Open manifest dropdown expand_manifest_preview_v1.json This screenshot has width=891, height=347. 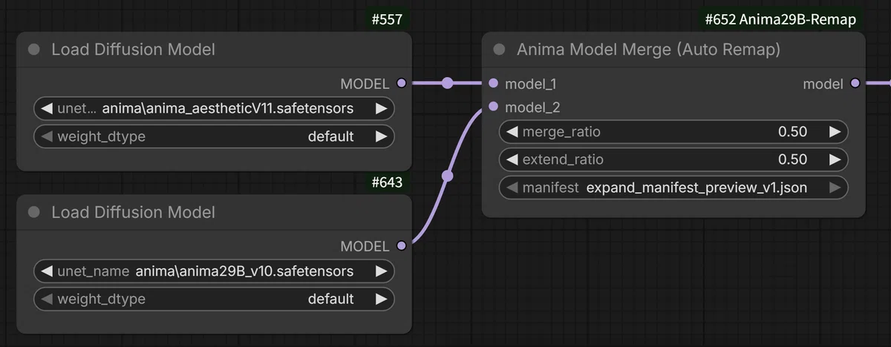673,188
